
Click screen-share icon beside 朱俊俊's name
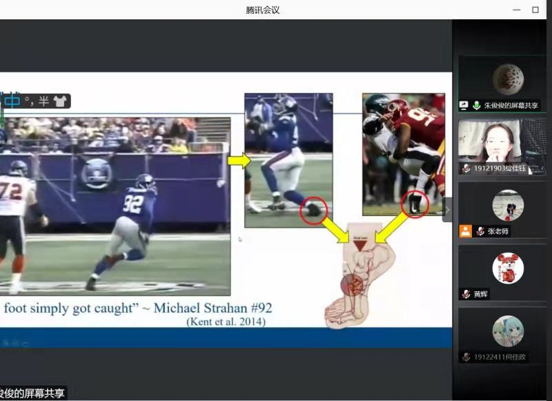point(464,106)
